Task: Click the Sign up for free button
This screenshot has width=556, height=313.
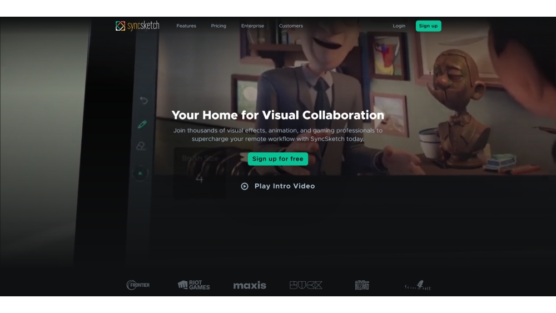Action: click(277, 159)
